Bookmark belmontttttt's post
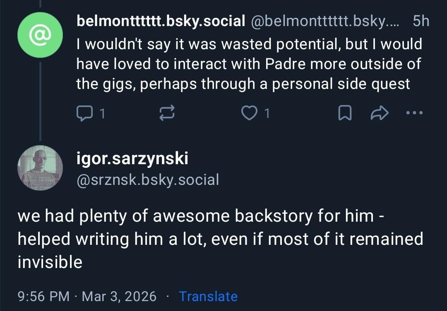 click(344, 113)
